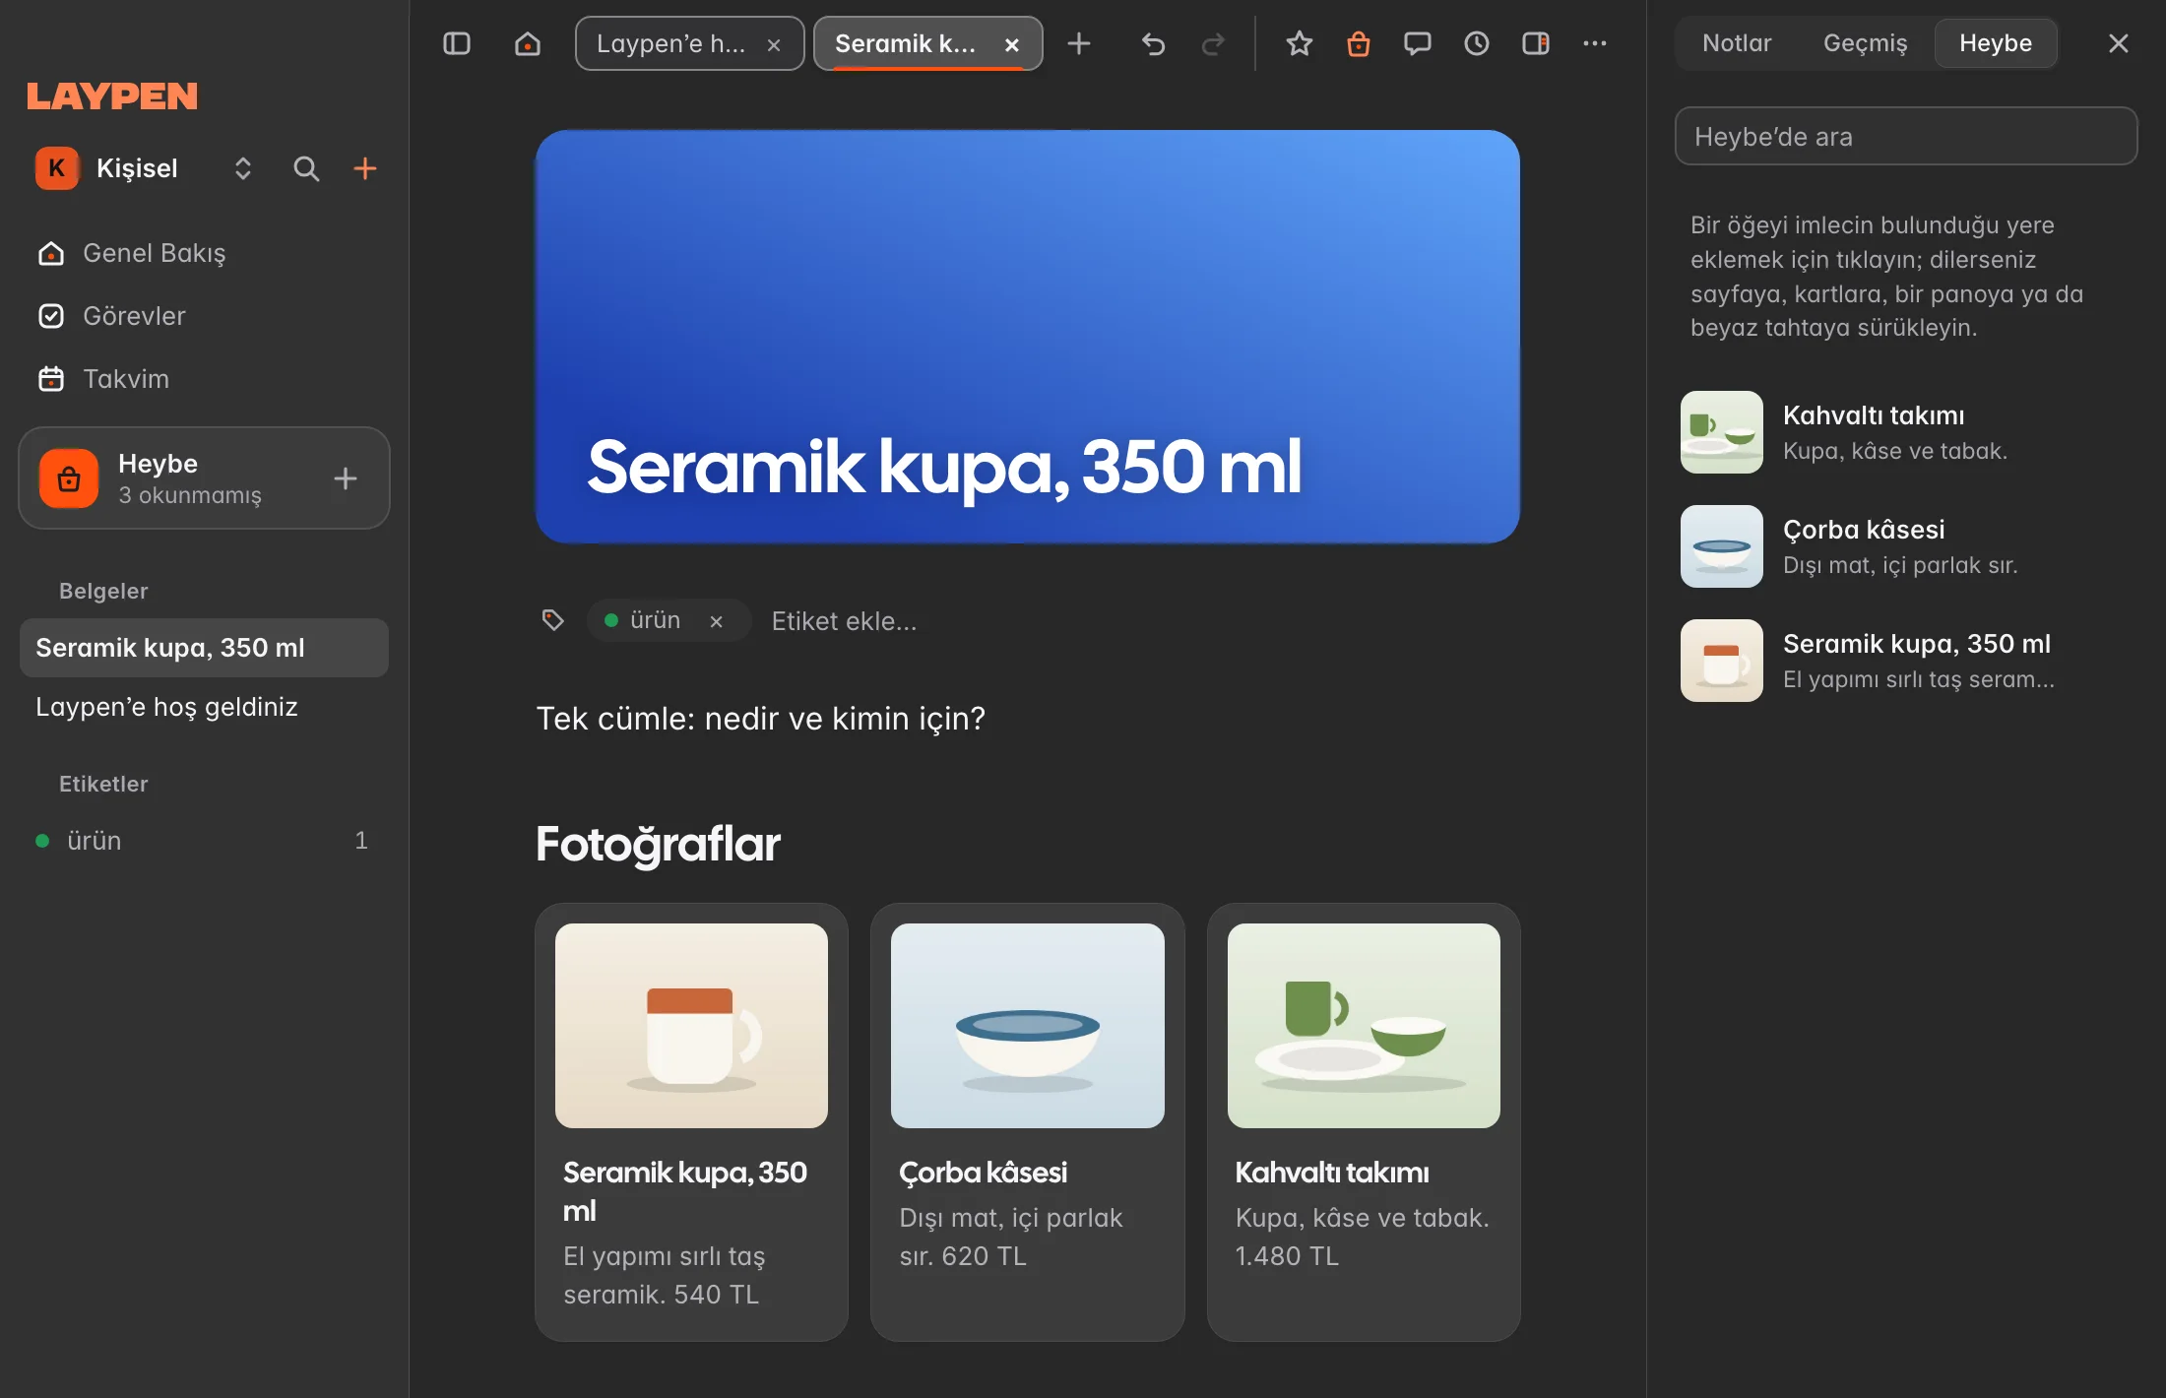Screen dimensions: 2166x1398
Task: Open Heybe bag icon in toolbar
Action: pos(1359,43)
